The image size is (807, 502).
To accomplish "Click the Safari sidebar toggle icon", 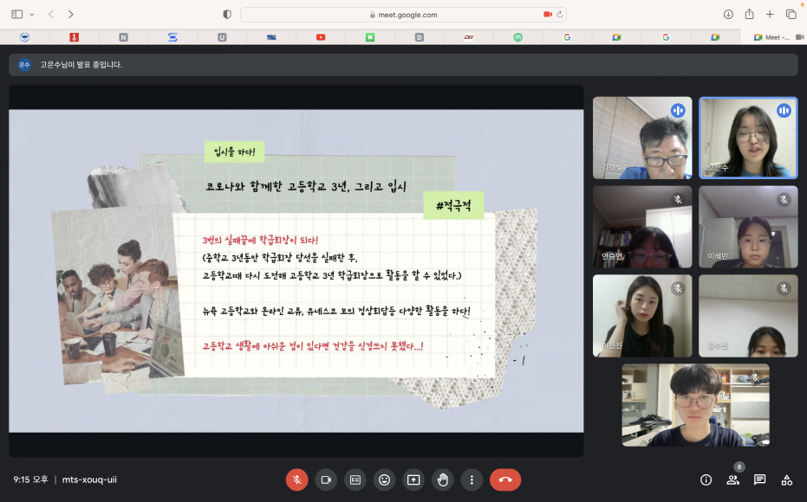I will (x=17, y=14).
